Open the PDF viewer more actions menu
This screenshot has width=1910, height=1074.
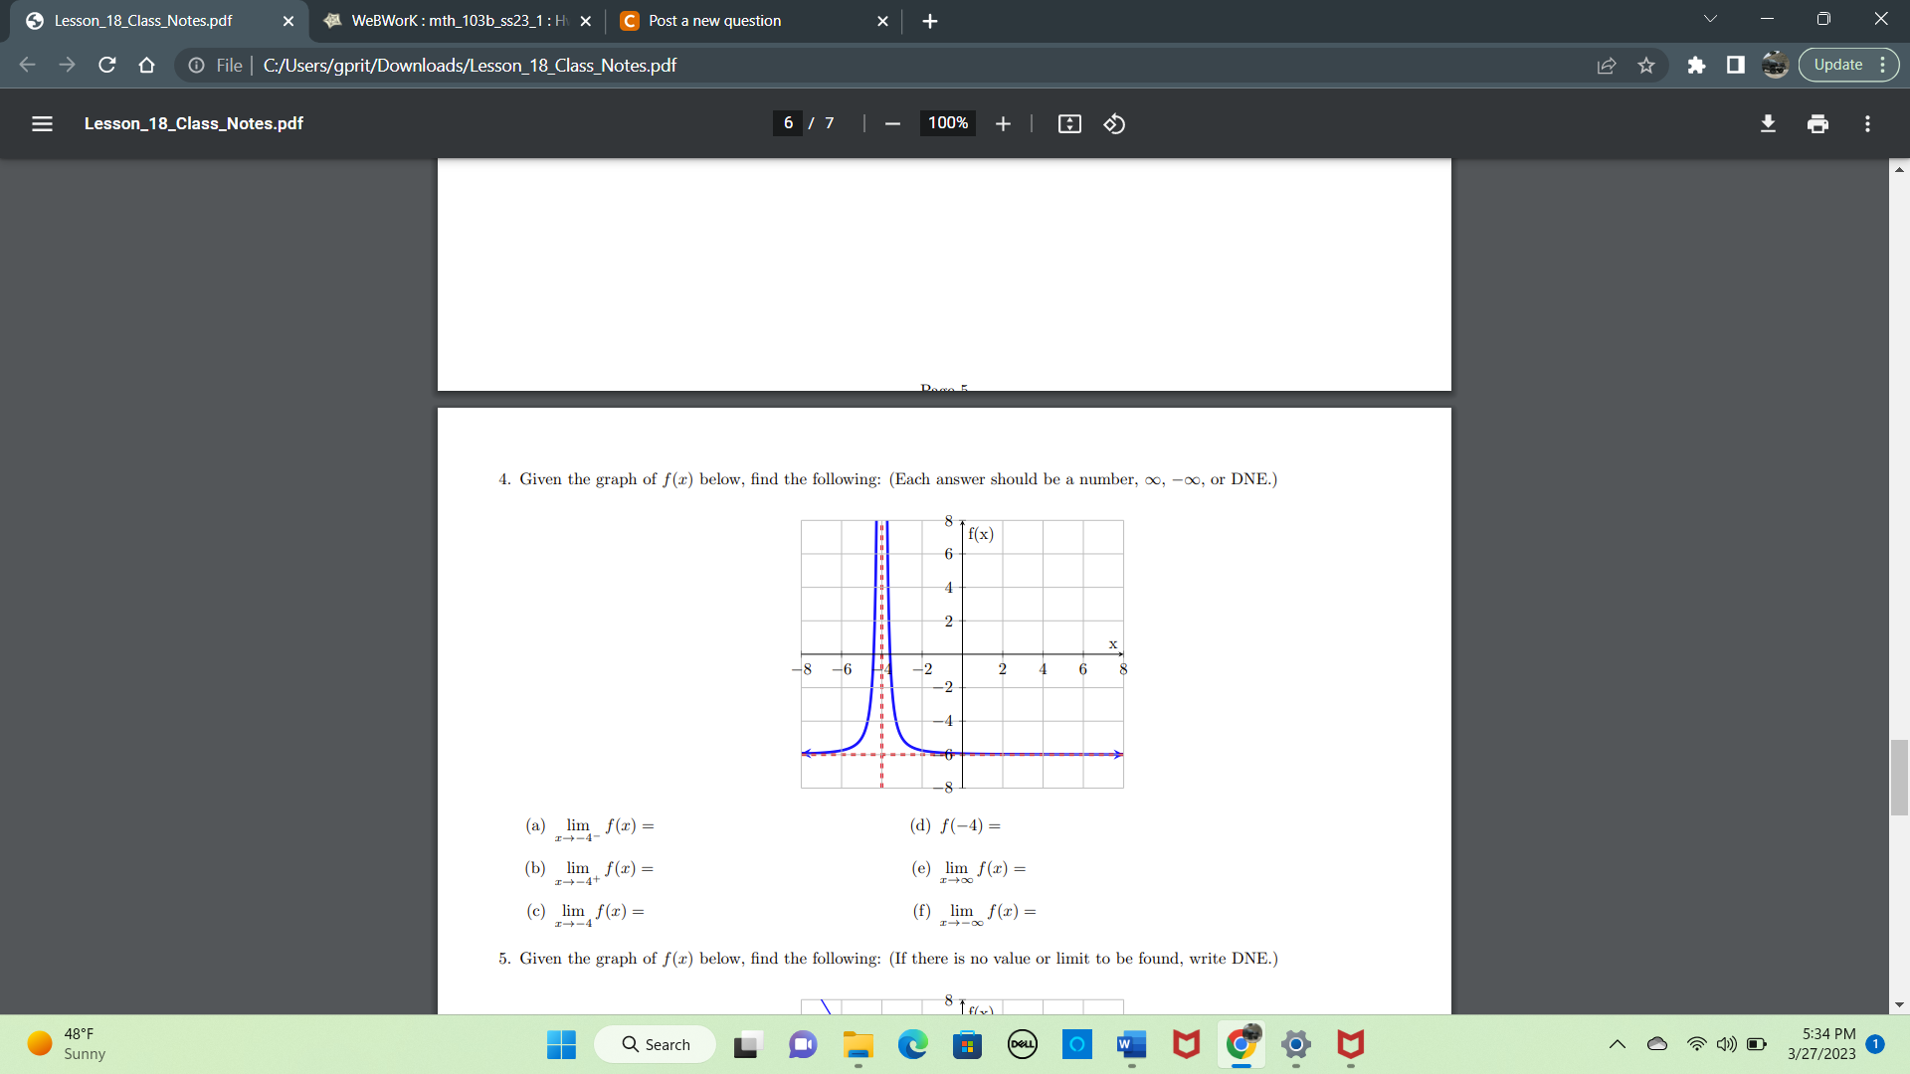[1867, 123]
